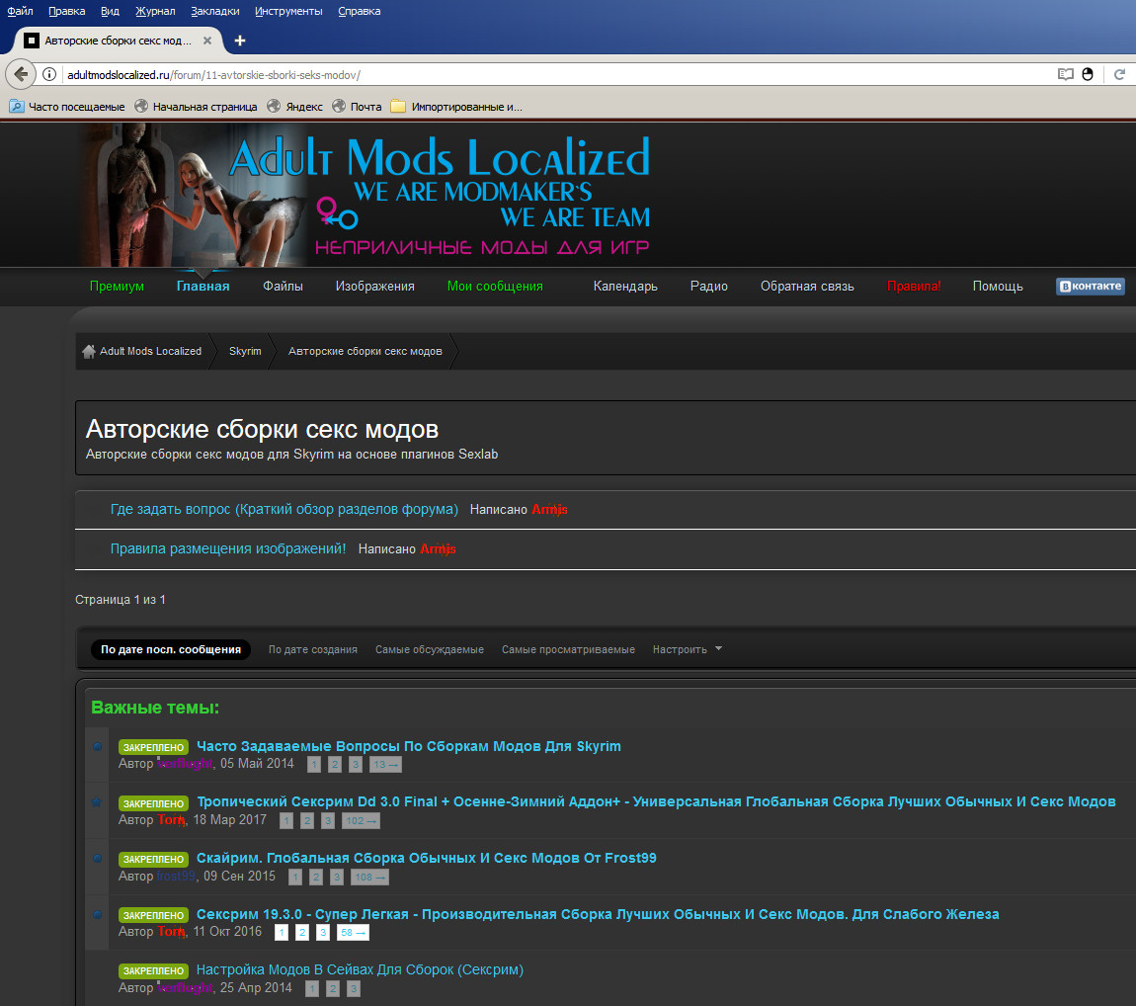Open the Вид menu
The width and height of the screenshot is (1136, 1006).
point(110,11)
